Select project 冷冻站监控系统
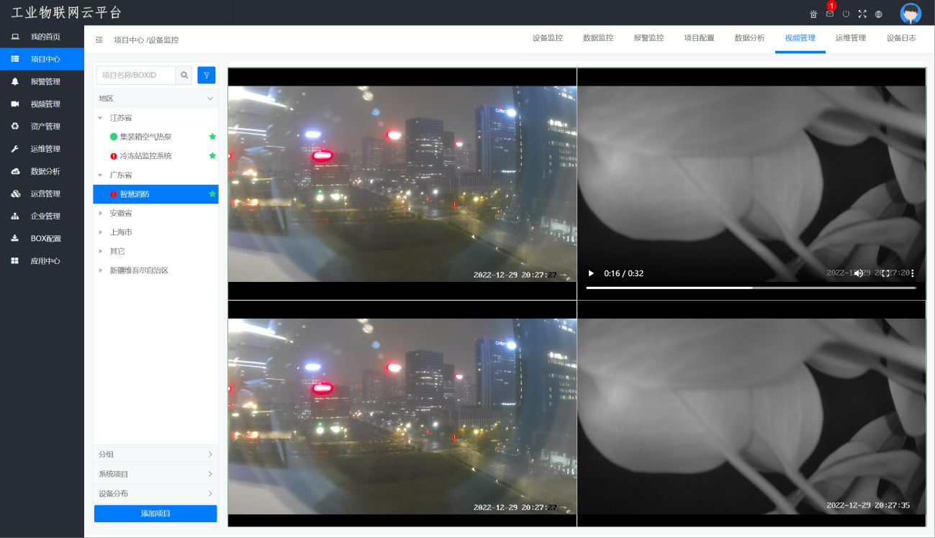Viewport: 935px width, 538px height. tap(145, 155)
